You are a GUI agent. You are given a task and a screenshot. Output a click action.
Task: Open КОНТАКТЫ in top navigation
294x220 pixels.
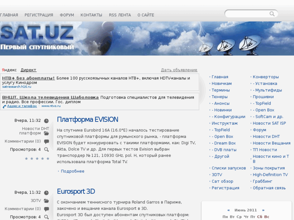coord(91,15)
